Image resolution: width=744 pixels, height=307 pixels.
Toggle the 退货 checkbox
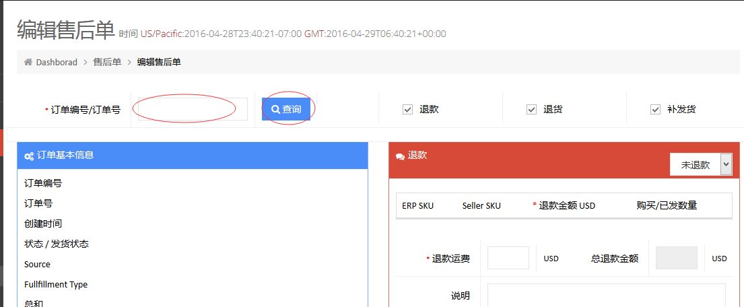tap(531, 110)
